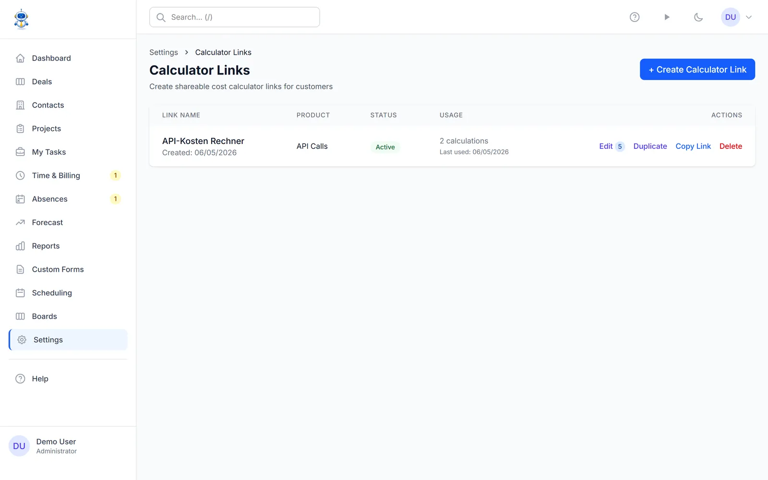
Task: Click the Help question mark sidebar icon
Action: (x=20, y=379)
